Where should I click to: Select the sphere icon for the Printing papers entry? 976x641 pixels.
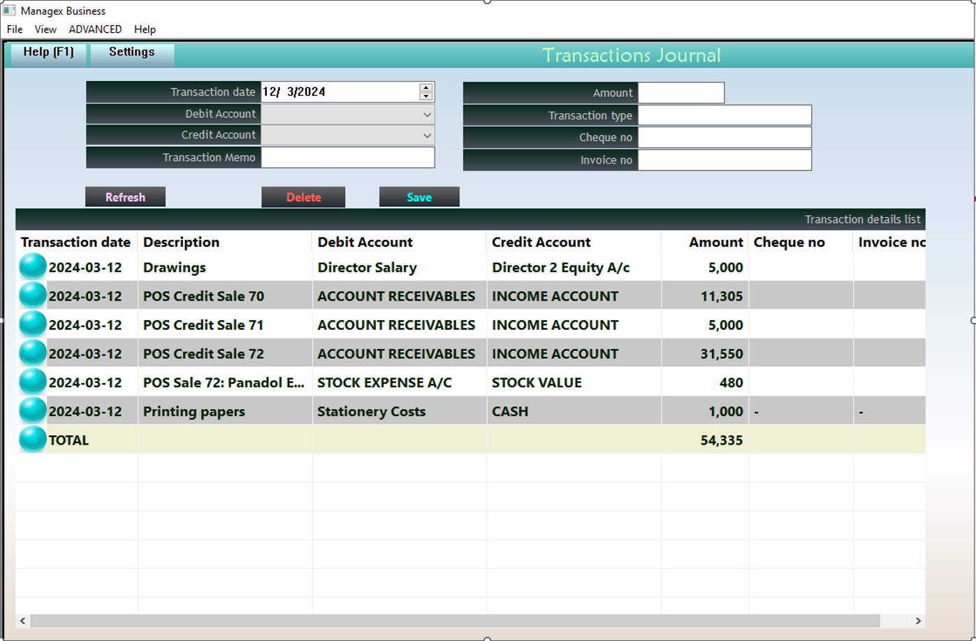(31, 411)
